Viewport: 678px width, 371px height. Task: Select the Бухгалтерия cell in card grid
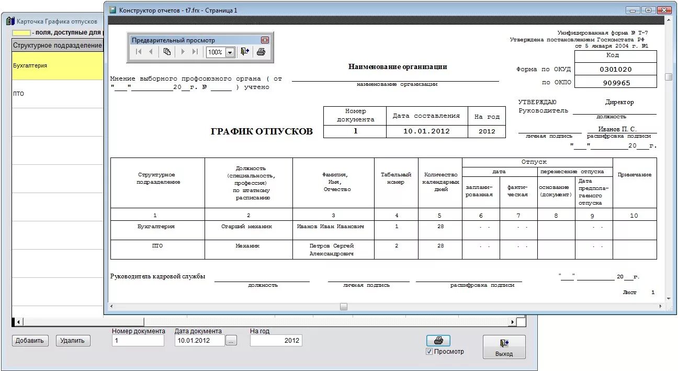(58, 66)
